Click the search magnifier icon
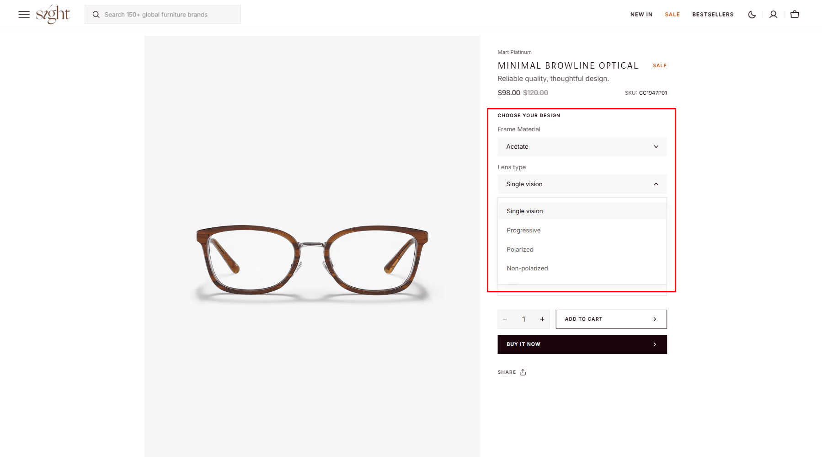 (x=96, y=15)
